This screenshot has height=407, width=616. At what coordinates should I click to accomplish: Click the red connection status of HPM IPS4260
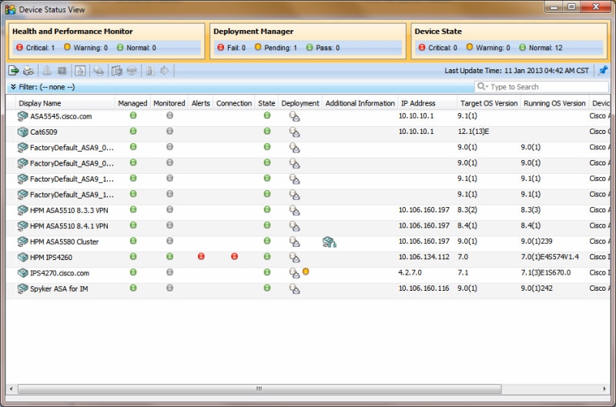[x=235, y=256]
